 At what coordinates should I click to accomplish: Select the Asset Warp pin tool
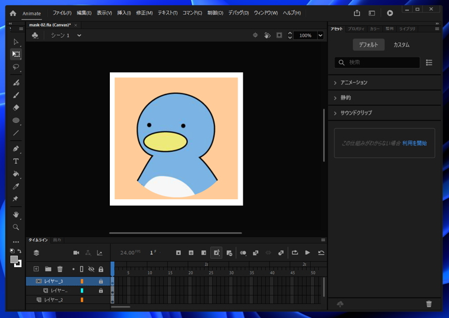[x=16, y=199]
